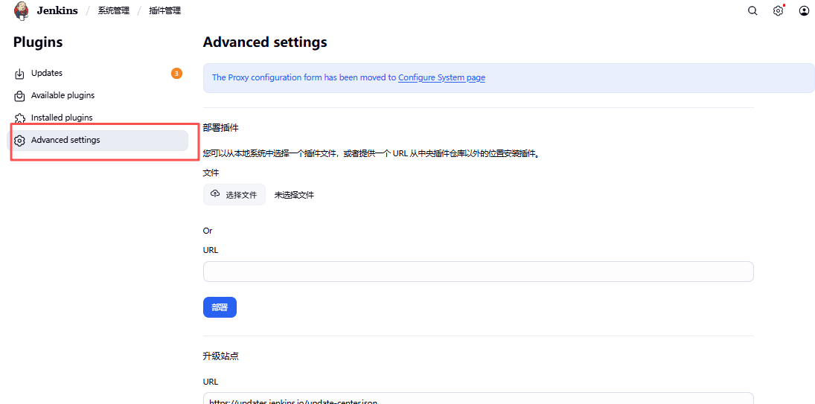The image size is (815, 404).
Task: Click the 未选择文件 status text
Action: (294, 195)
